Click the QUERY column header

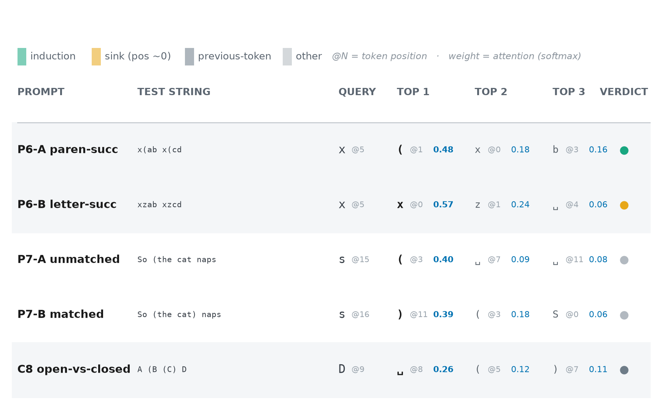(x=357, y=92)
